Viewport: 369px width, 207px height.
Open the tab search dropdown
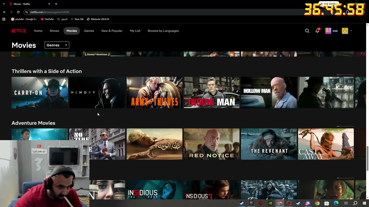pos(4,4)
